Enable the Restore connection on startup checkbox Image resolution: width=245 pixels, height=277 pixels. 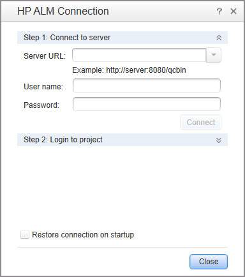coord(25,234)
